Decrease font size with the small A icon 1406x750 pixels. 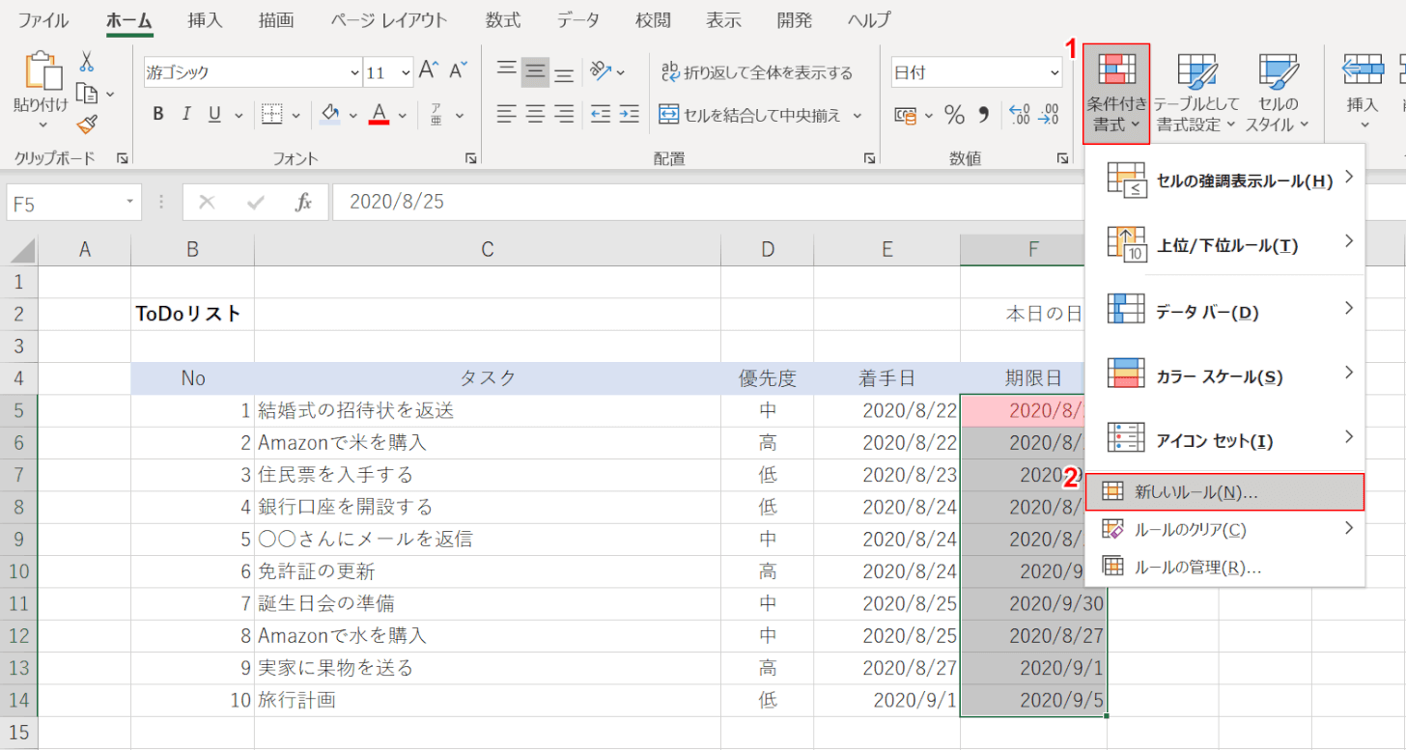(457, 71)
